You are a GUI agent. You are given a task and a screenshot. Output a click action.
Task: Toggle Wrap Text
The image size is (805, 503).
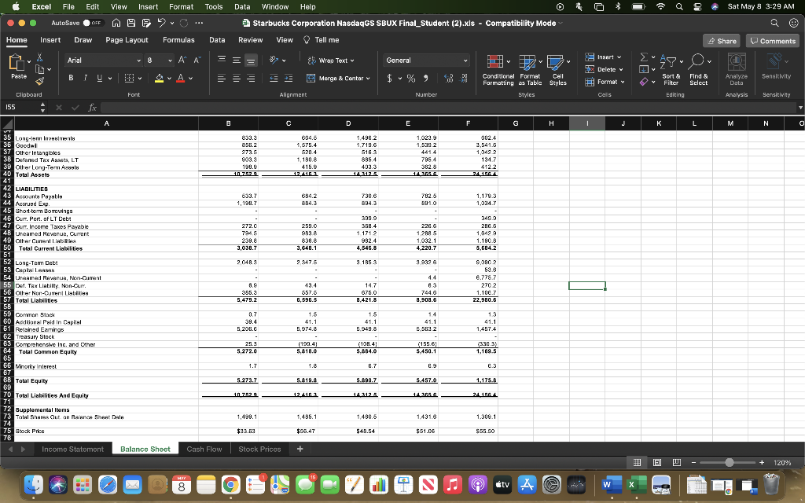331,61
